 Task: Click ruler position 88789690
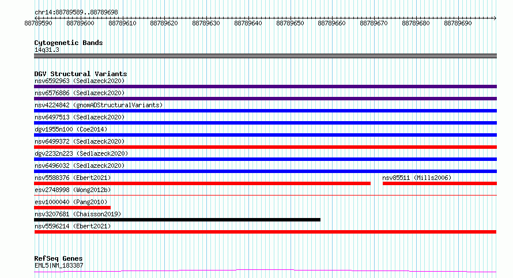point(458,23)
